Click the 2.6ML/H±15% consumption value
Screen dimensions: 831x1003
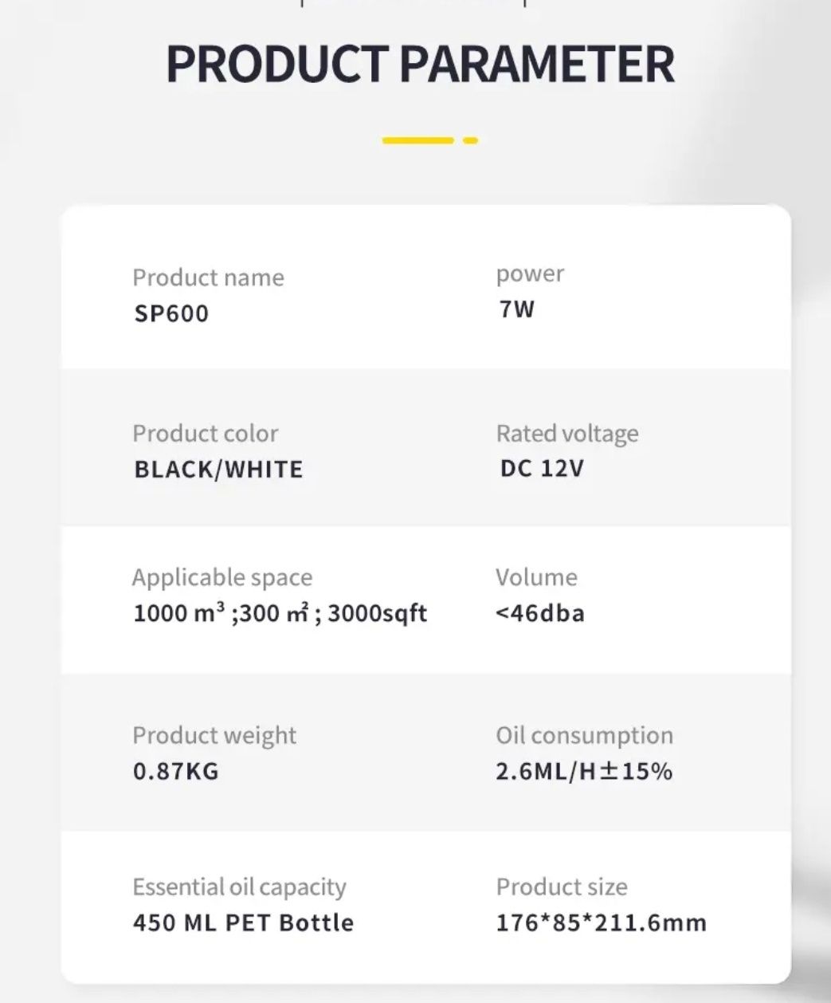pos(584,771)
